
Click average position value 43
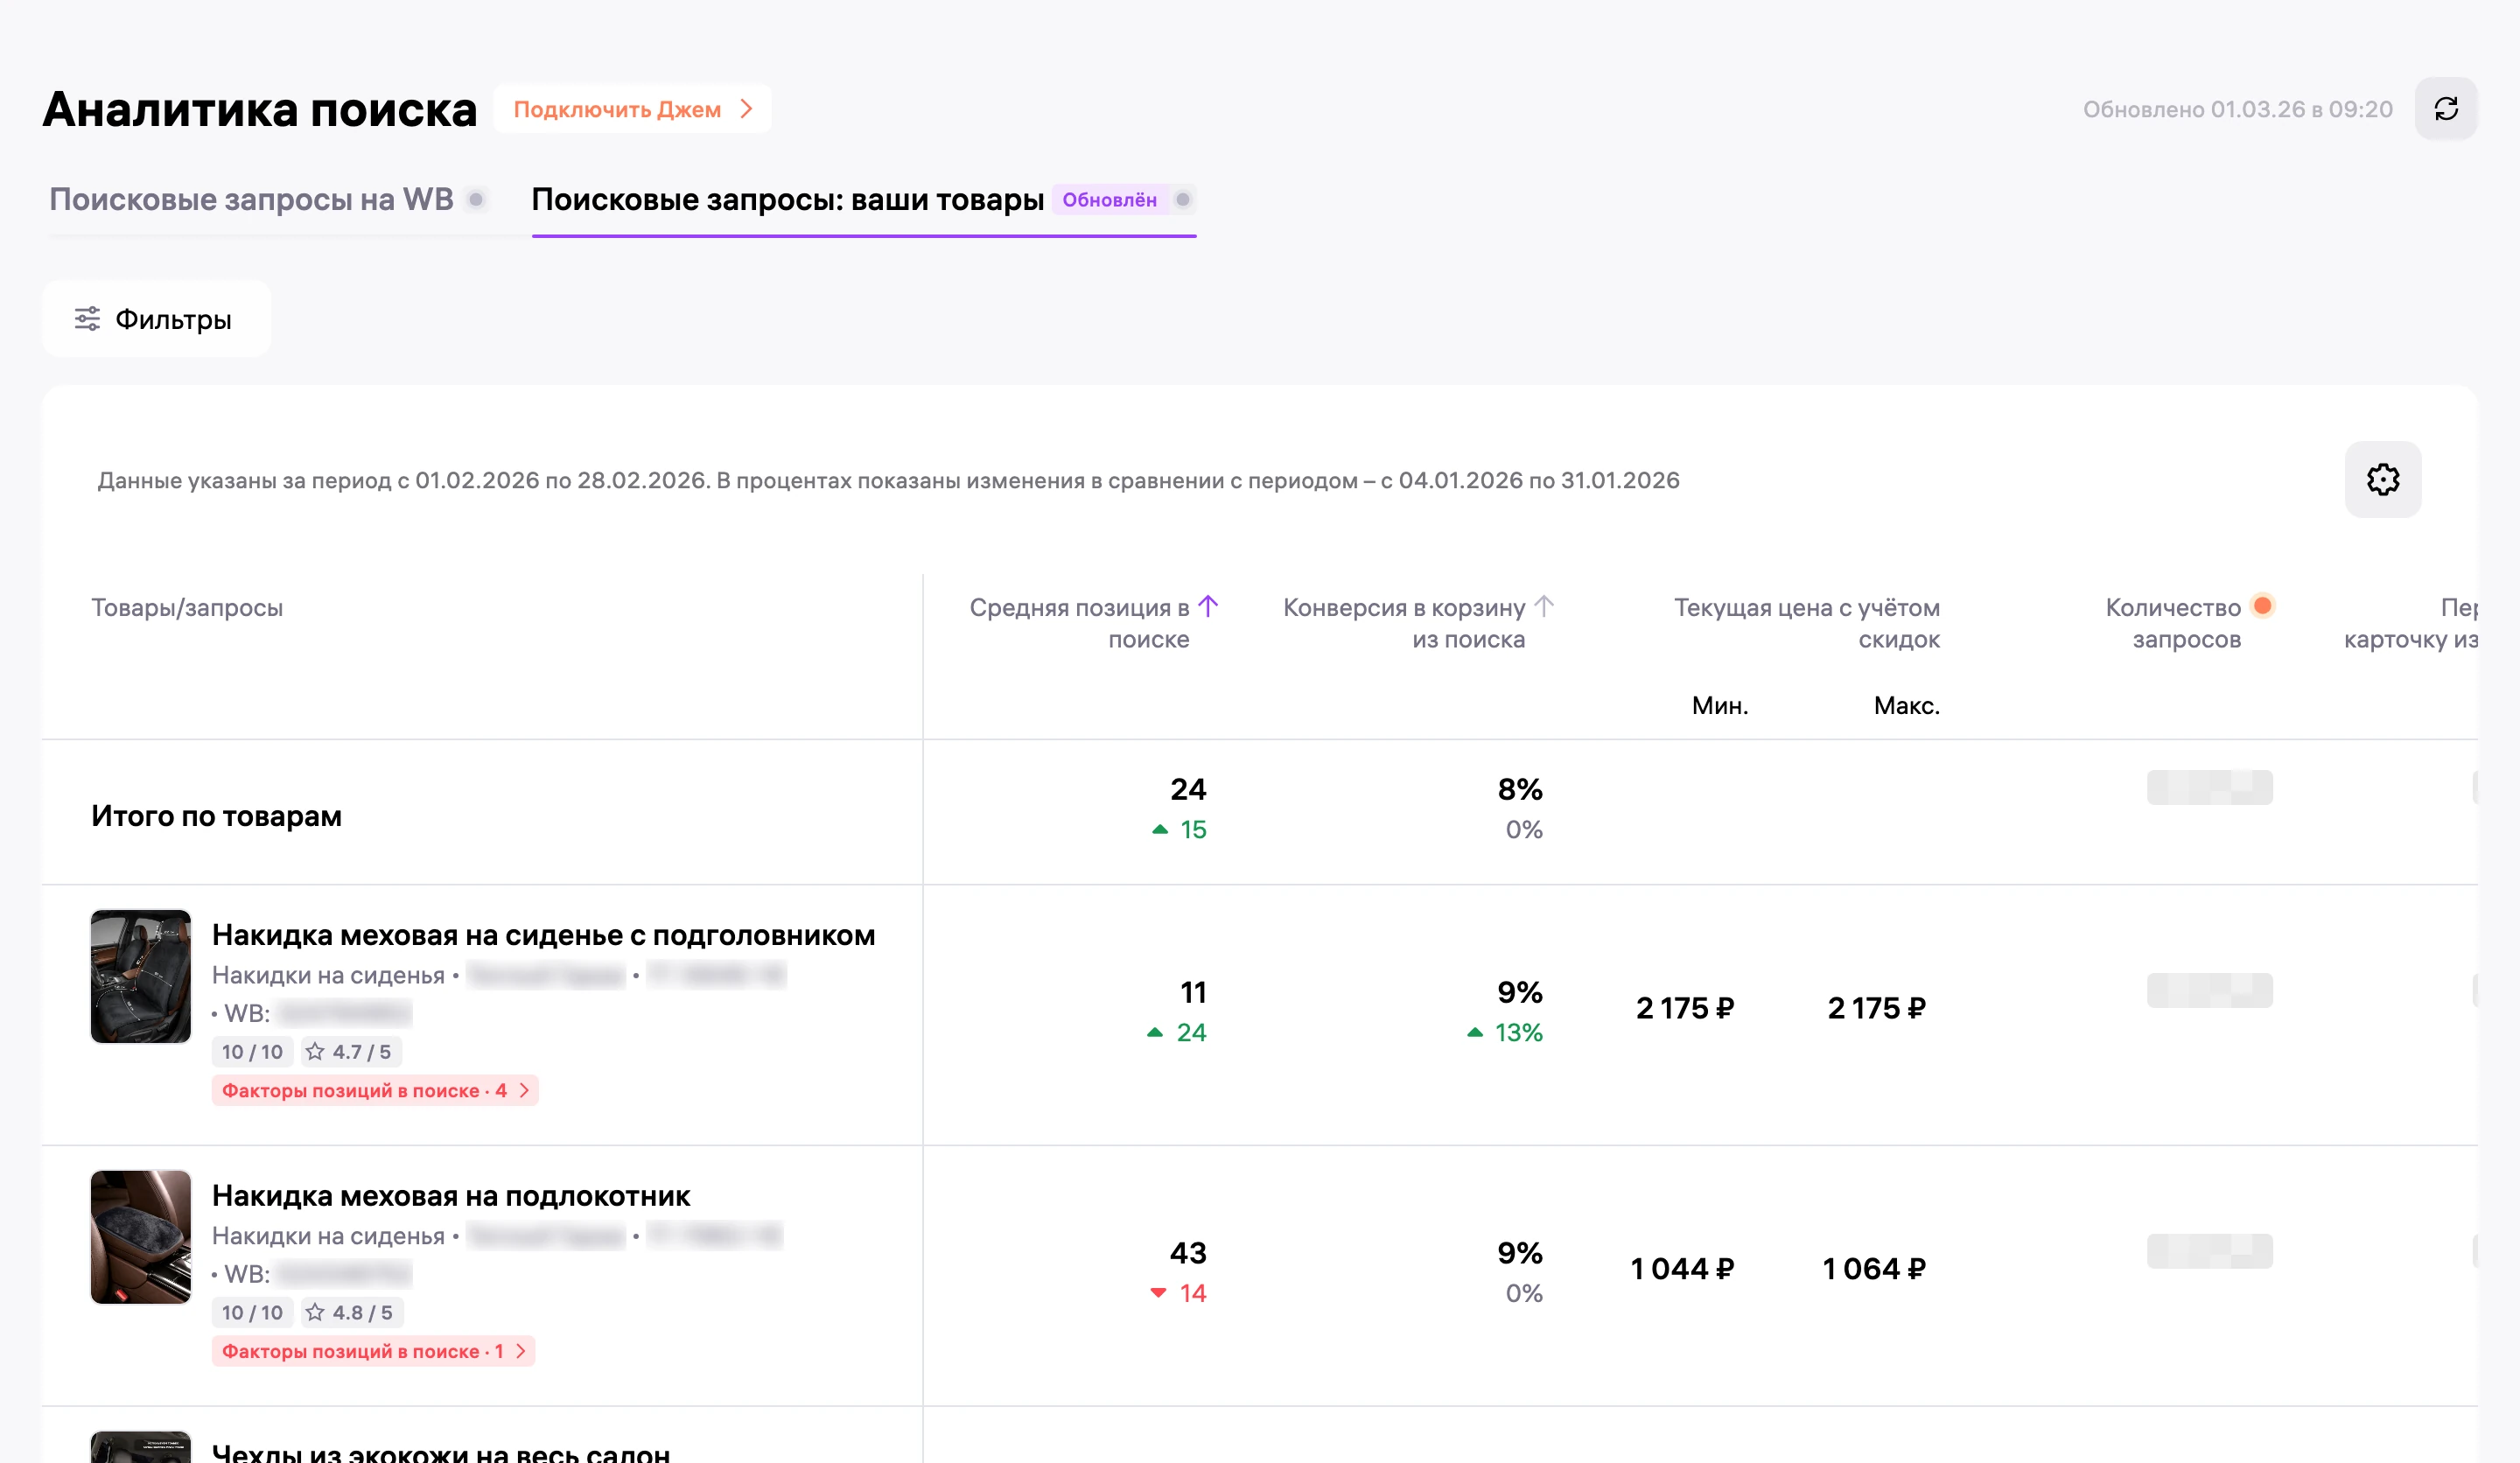point(1188,1253)
